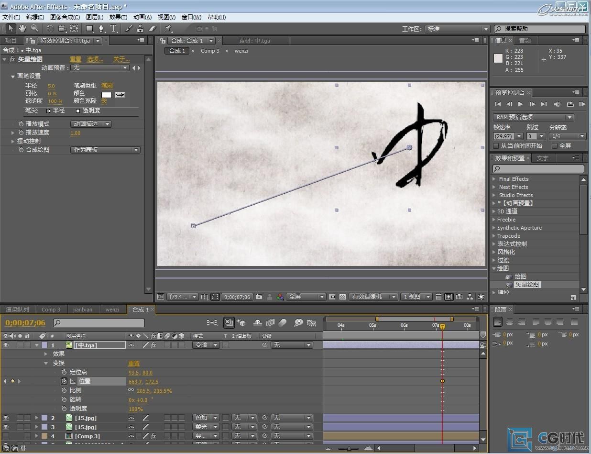
Task: Select the Rectangle mask tool
Action: pos(89,29)
